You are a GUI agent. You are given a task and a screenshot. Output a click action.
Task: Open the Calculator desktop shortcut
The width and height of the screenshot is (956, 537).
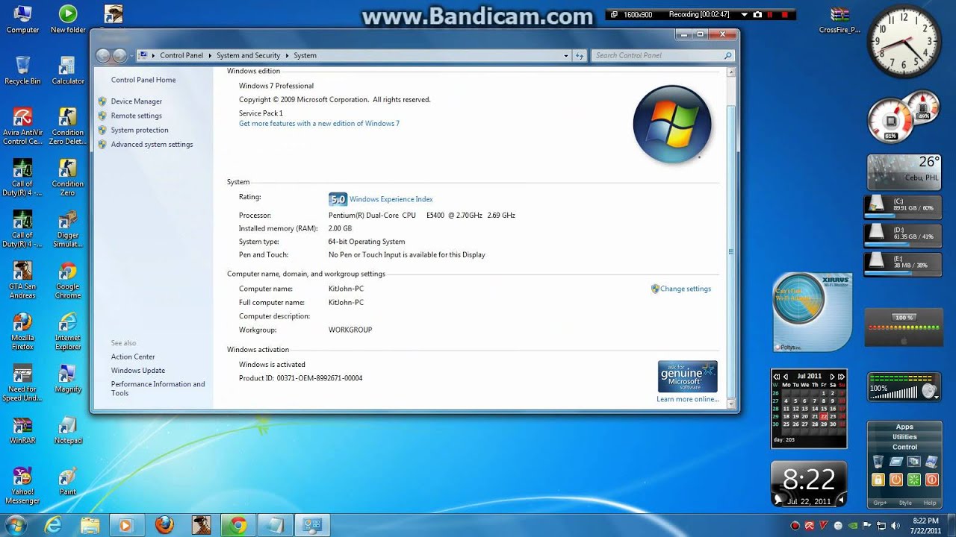tap(68, 70)
